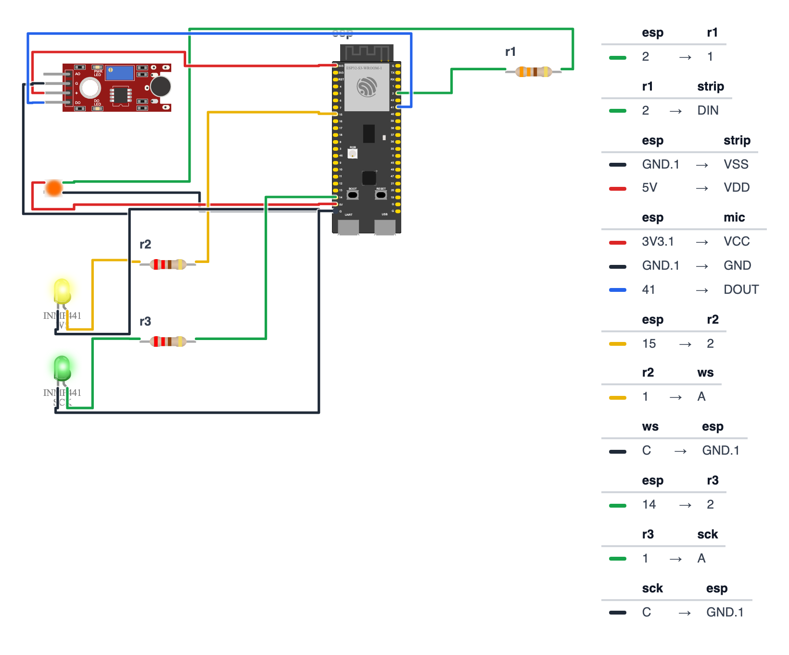Click the 'VSS' cell in the legend

(736, 164)
